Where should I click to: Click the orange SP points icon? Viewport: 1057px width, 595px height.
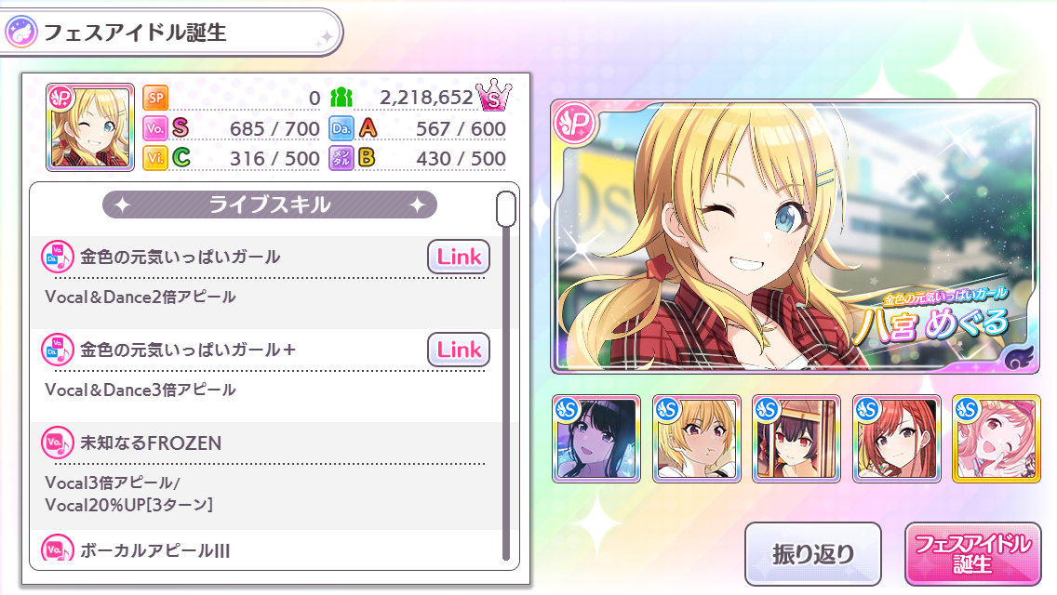tap(155, 98)
